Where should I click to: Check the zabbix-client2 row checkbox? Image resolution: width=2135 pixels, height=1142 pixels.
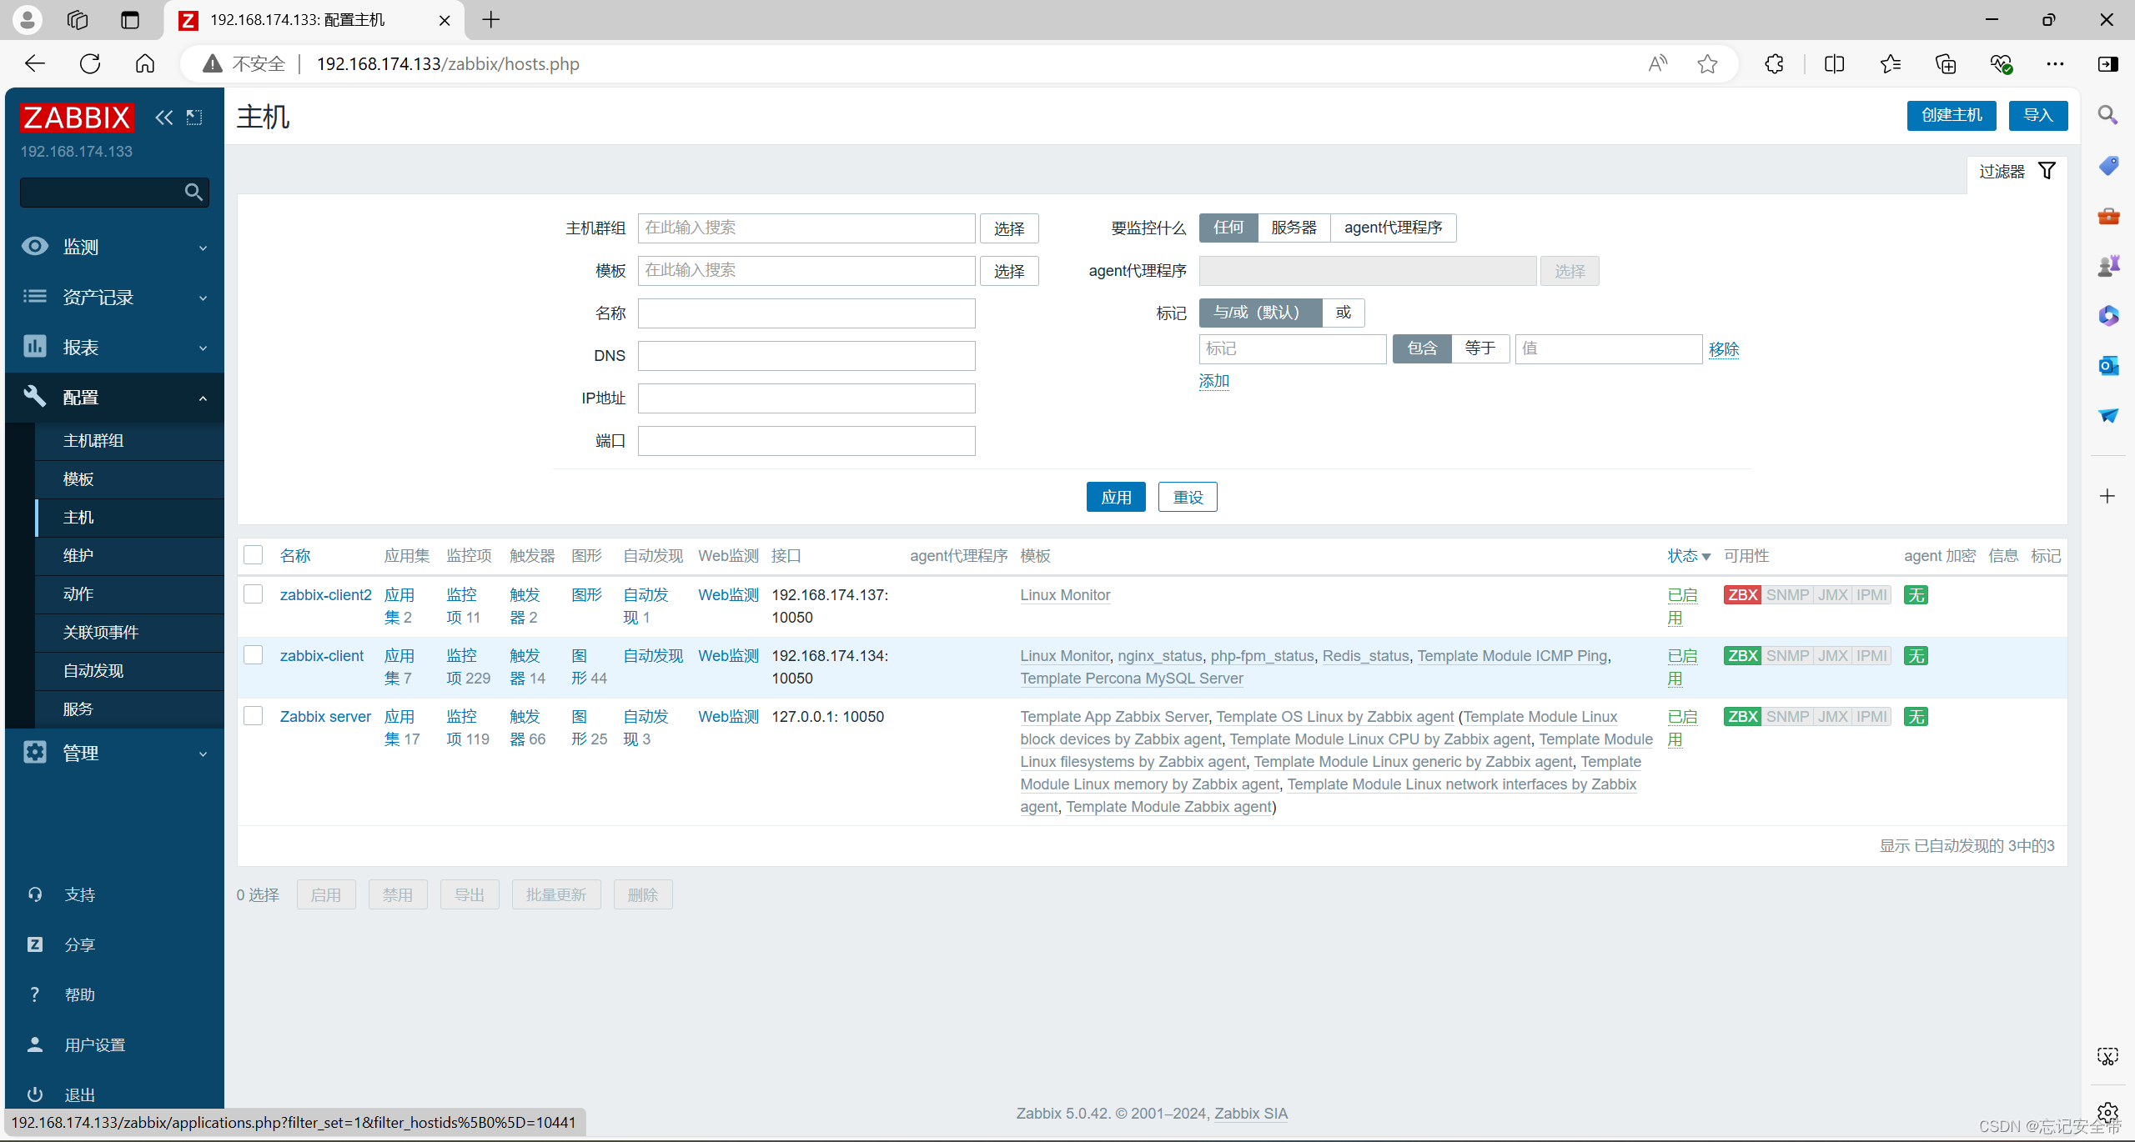pos(254,594)
